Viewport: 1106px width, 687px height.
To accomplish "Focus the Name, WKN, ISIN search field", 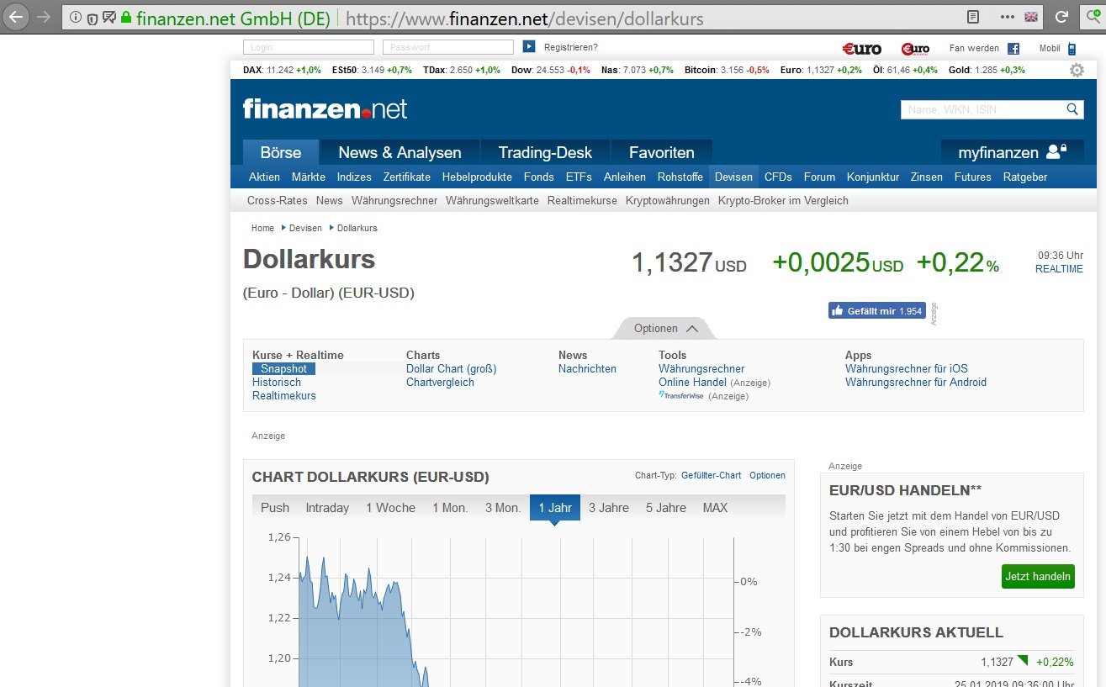I will tap(982, 109).
